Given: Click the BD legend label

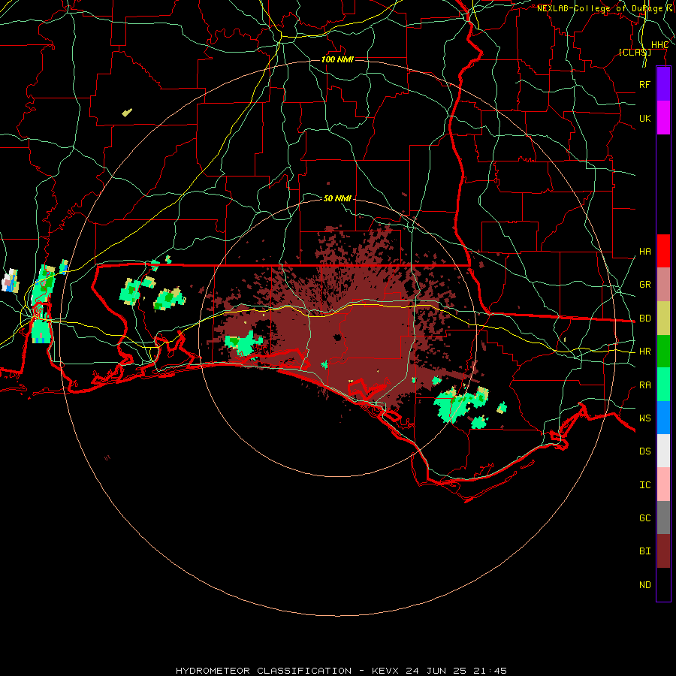Looking at the screenshot, I should (x=644, y=318).
